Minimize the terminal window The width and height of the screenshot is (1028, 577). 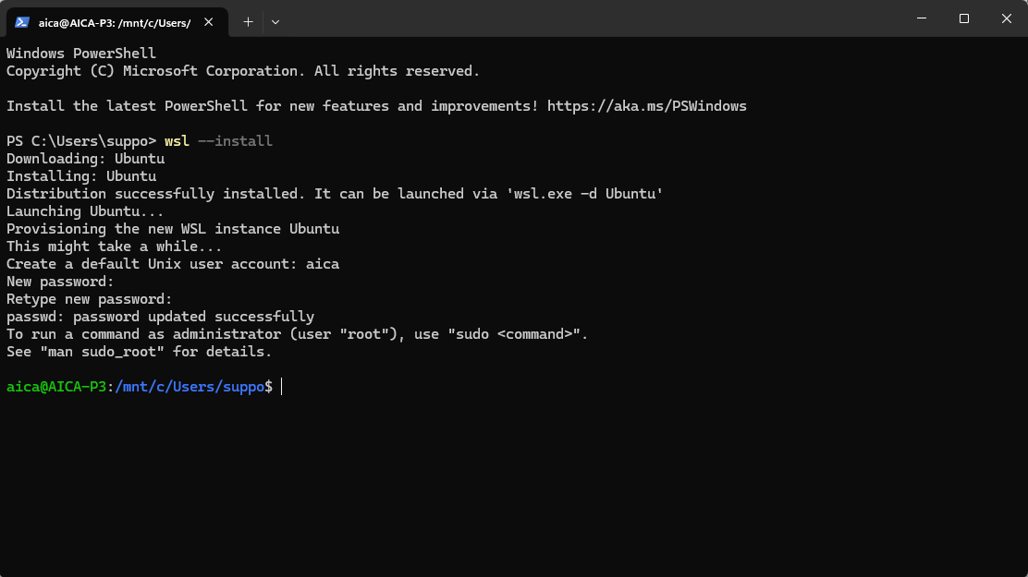922,18
